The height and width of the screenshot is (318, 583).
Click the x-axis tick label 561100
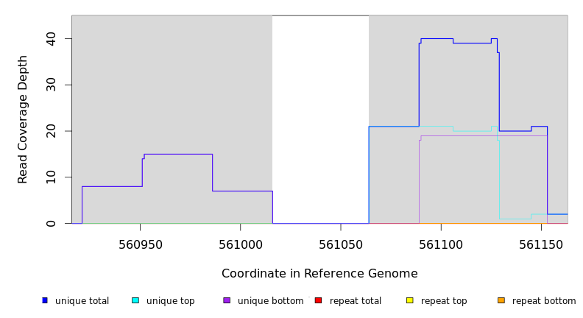click(441, 244)
